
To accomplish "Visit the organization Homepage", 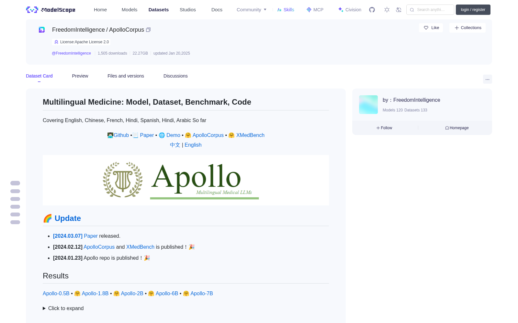I will (457, 128).
